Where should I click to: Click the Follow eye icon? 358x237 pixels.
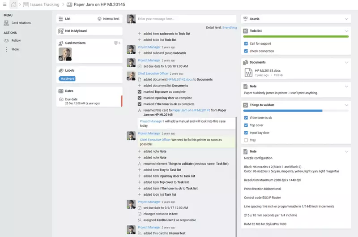click(x=6, y=41)
